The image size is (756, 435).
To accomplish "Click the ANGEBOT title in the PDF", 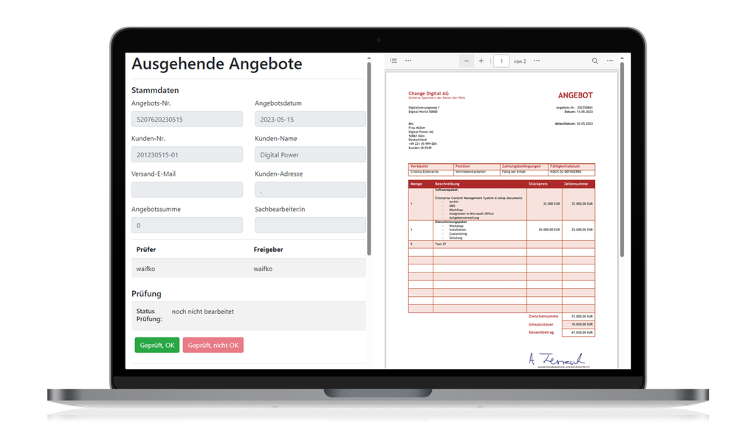I will (575, 95).
